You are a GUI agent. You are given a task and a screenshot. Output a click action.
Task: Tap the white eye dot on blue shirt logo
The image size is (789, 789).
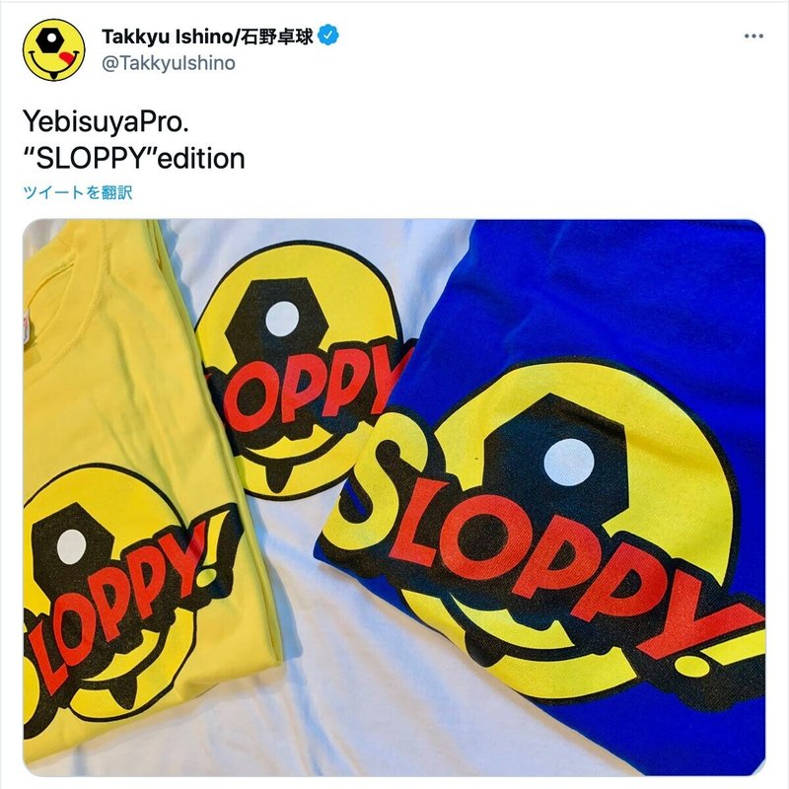[569, 463]
